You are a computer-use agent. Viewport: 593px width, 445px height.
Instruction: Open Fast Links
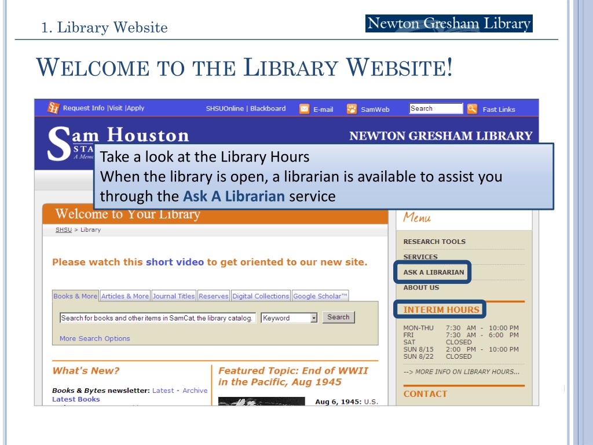point(499,110)
